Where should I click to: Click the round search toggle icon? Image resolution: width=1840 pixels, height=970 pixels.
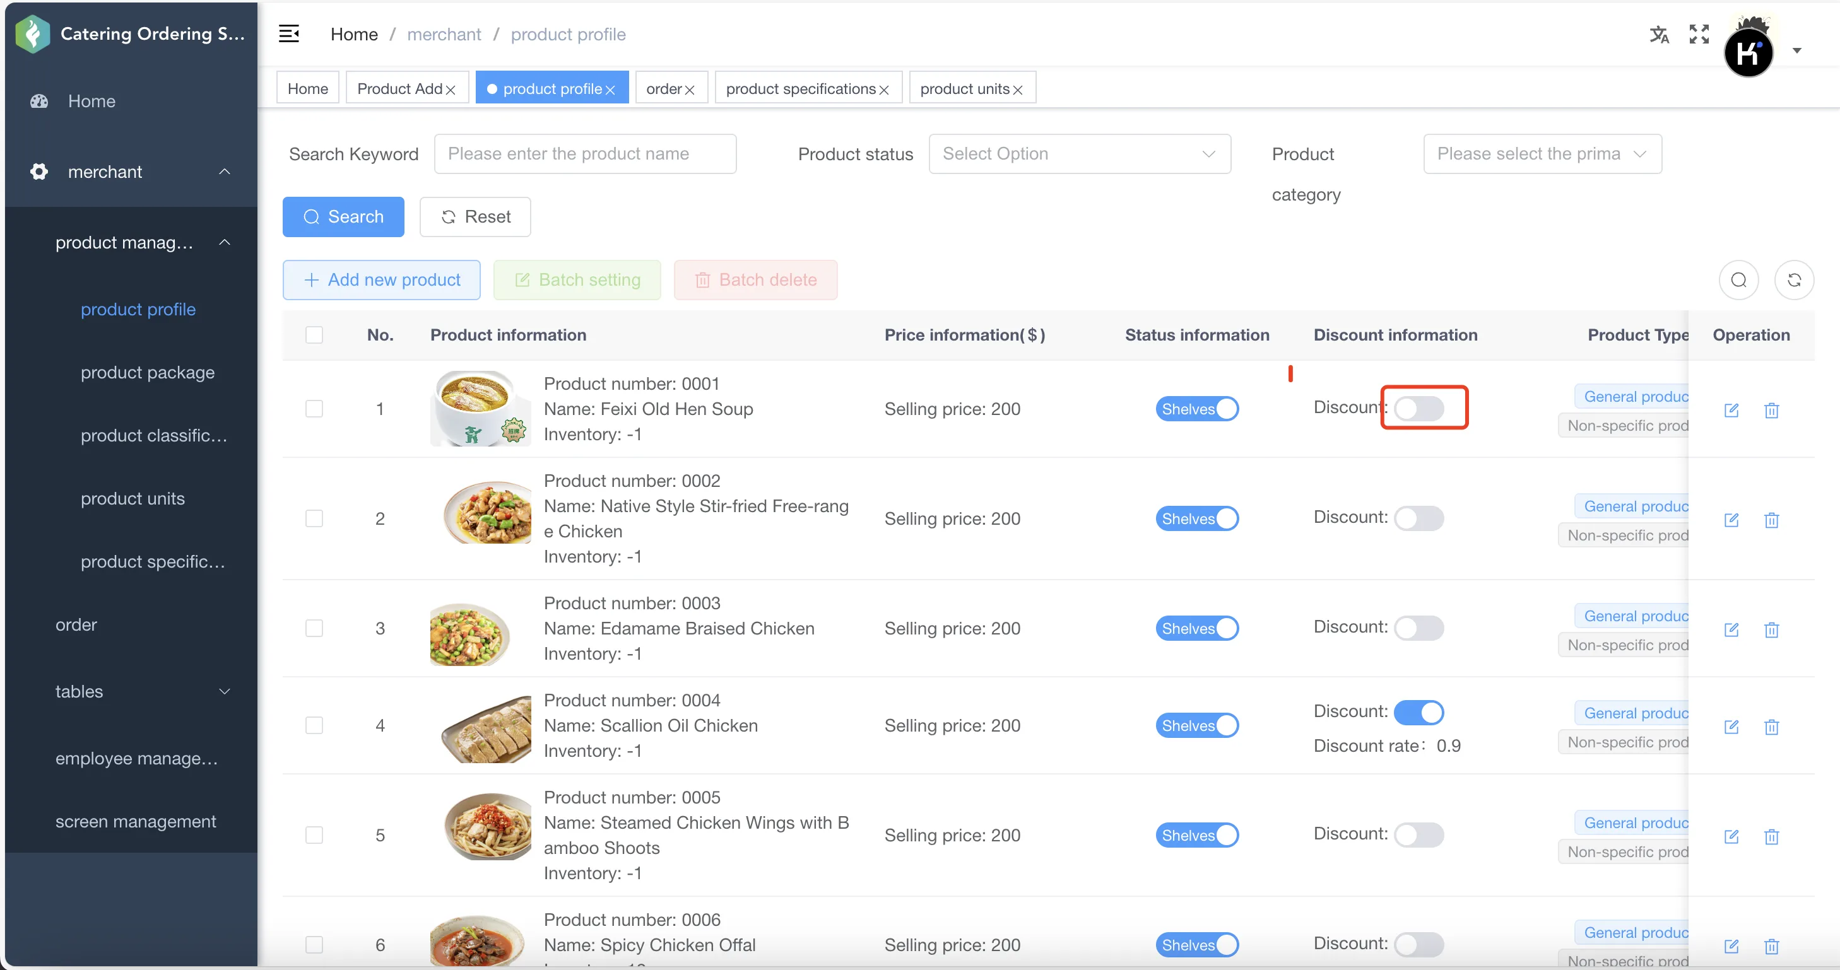pyautogui.click(x=1738, y=280)
